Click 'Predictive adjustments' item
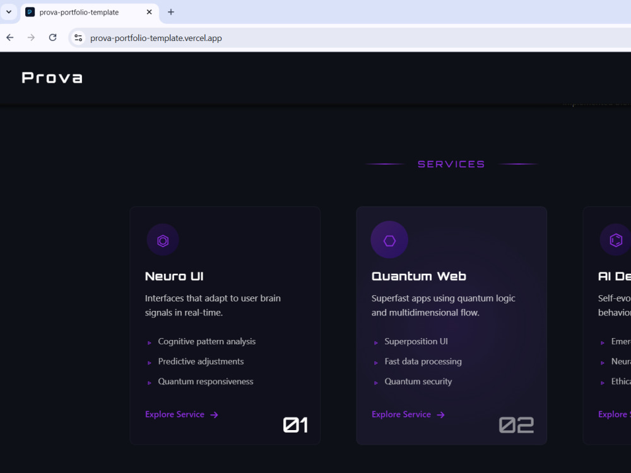The height and width of the screenshot is (473, 631). coord(201,361)
